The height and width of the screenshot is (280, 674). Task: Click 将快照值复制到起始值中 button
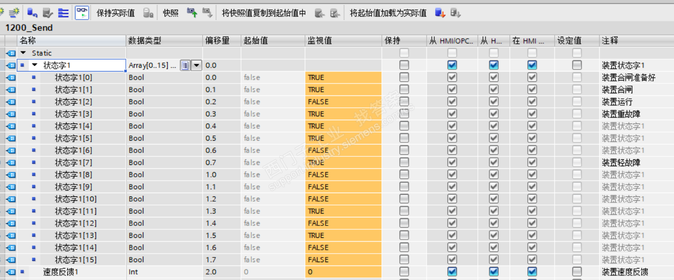(x=264, y=13)
